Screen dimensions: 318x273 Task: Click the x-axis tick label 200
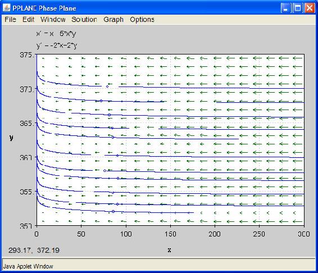click(x=215, y=234)
